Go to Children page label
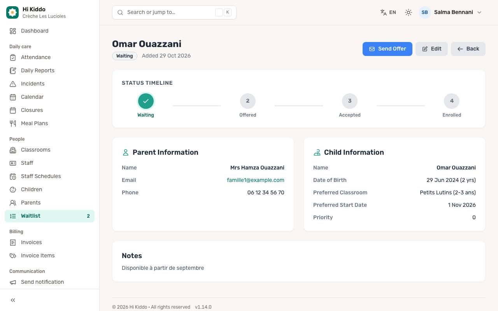This screenshot has width=498, height=311. [x=32, y=190]
